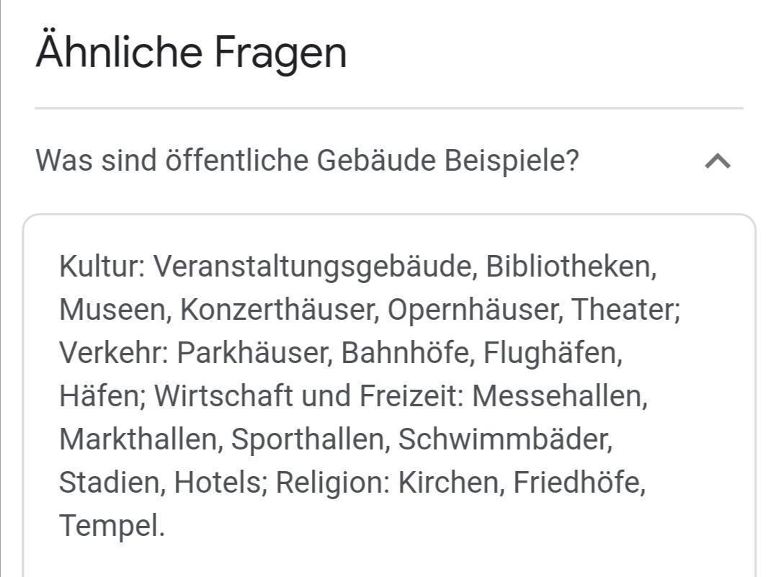The width and height of the screenshot is (778, 577).
Task: Collapse the expanded question using the chevron
Action: [x=717, y=161]
